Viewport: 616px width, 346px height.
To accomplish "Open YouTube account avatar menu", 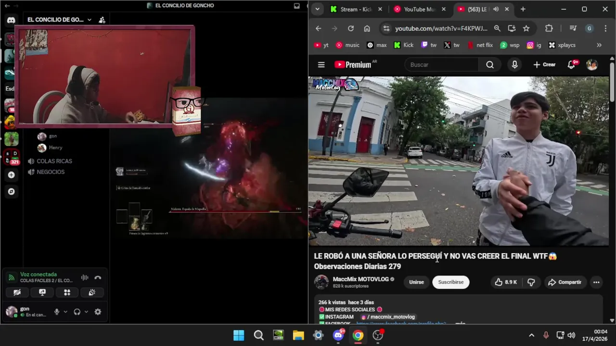I will [x=592, y=64].
